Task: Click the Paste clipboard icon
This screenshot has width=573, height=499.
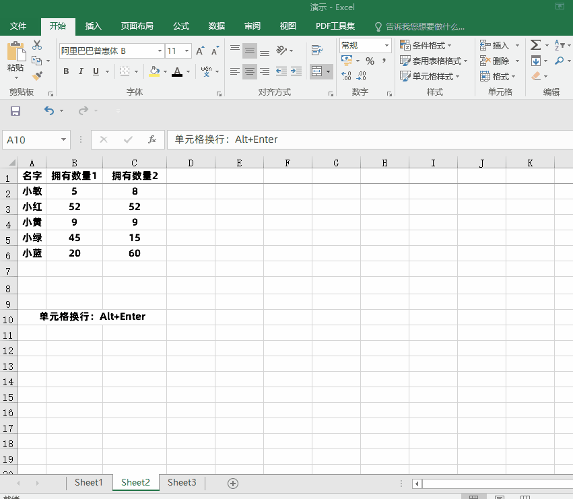Action: click(x=15, y=52)
